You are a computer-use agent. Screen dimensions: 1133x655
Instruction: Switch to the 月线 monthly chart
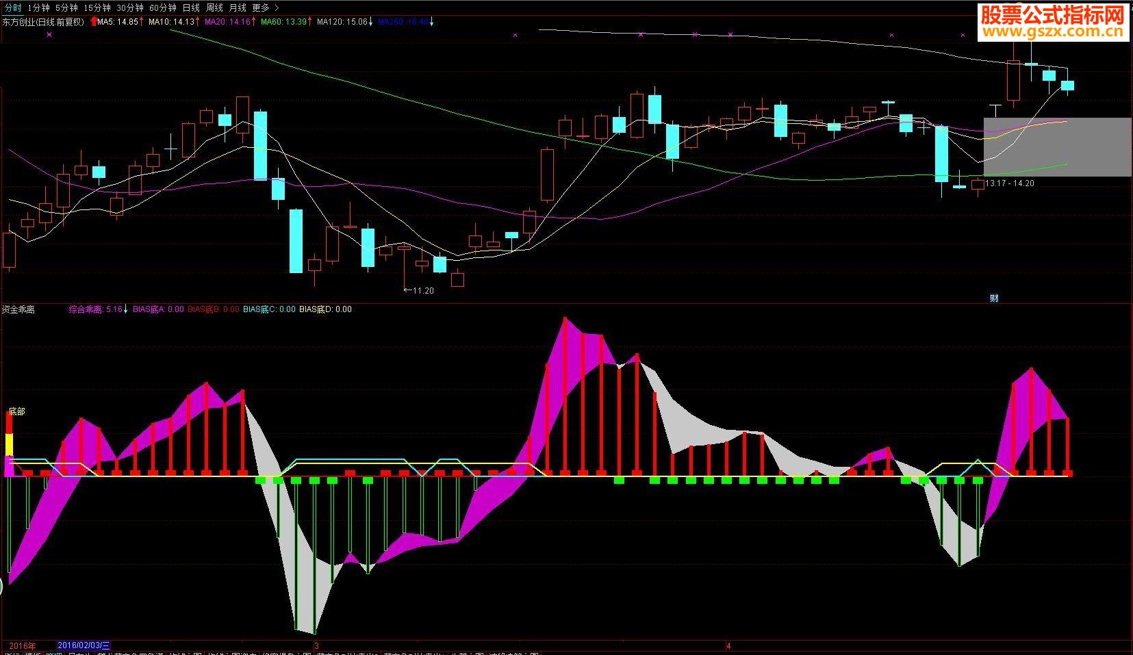point(238,8)
